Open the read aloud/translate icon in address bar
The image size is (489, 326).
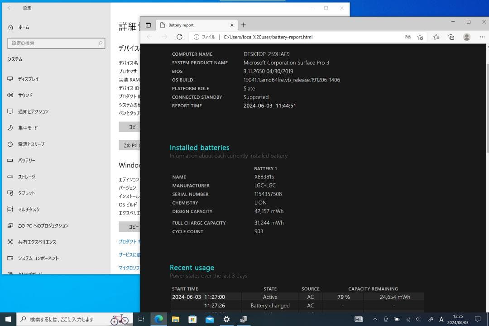(x=407, y=37)
